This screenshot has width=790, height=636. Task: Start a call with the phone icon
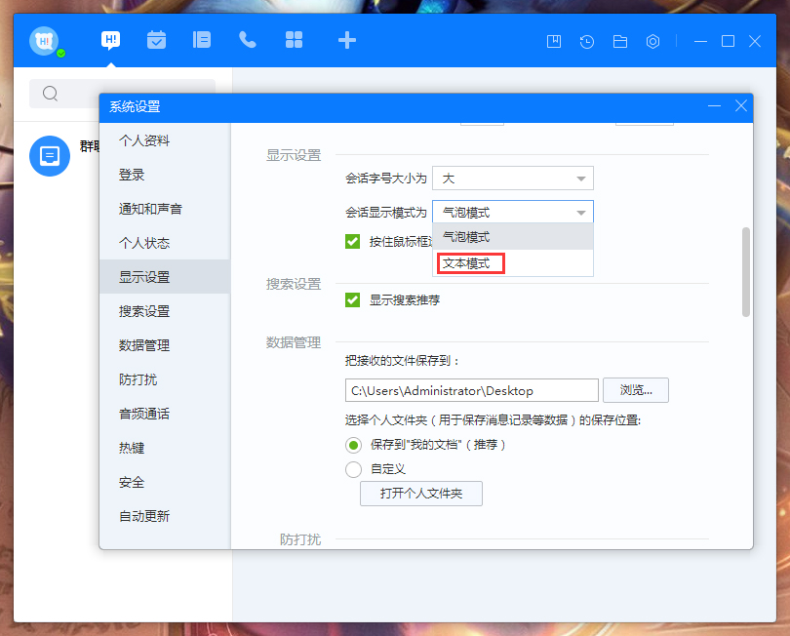tap(247, 40)
